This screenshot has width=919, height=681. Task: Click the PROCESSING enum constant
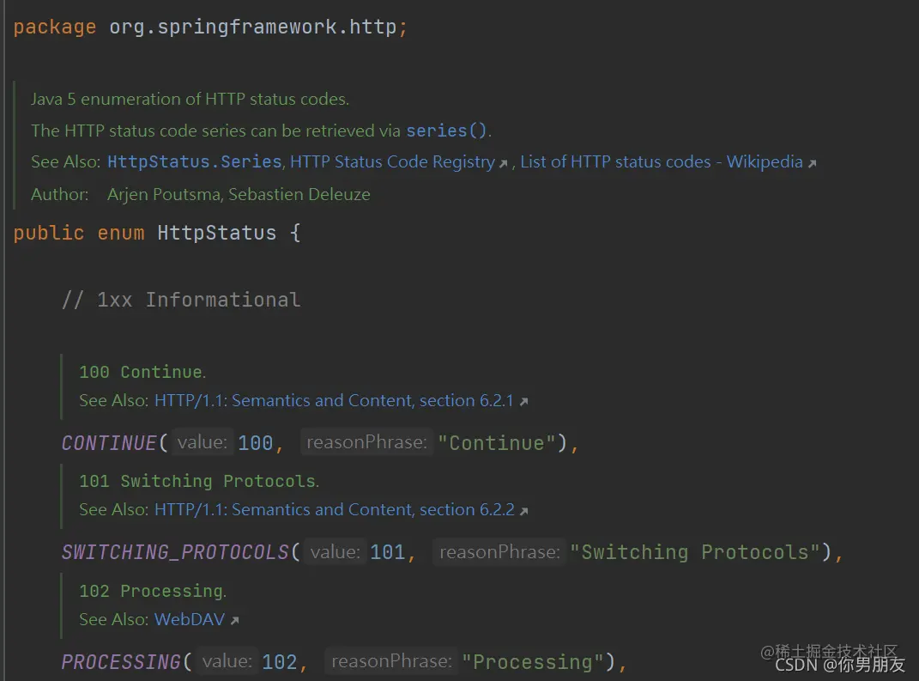[x=121, y=661]
